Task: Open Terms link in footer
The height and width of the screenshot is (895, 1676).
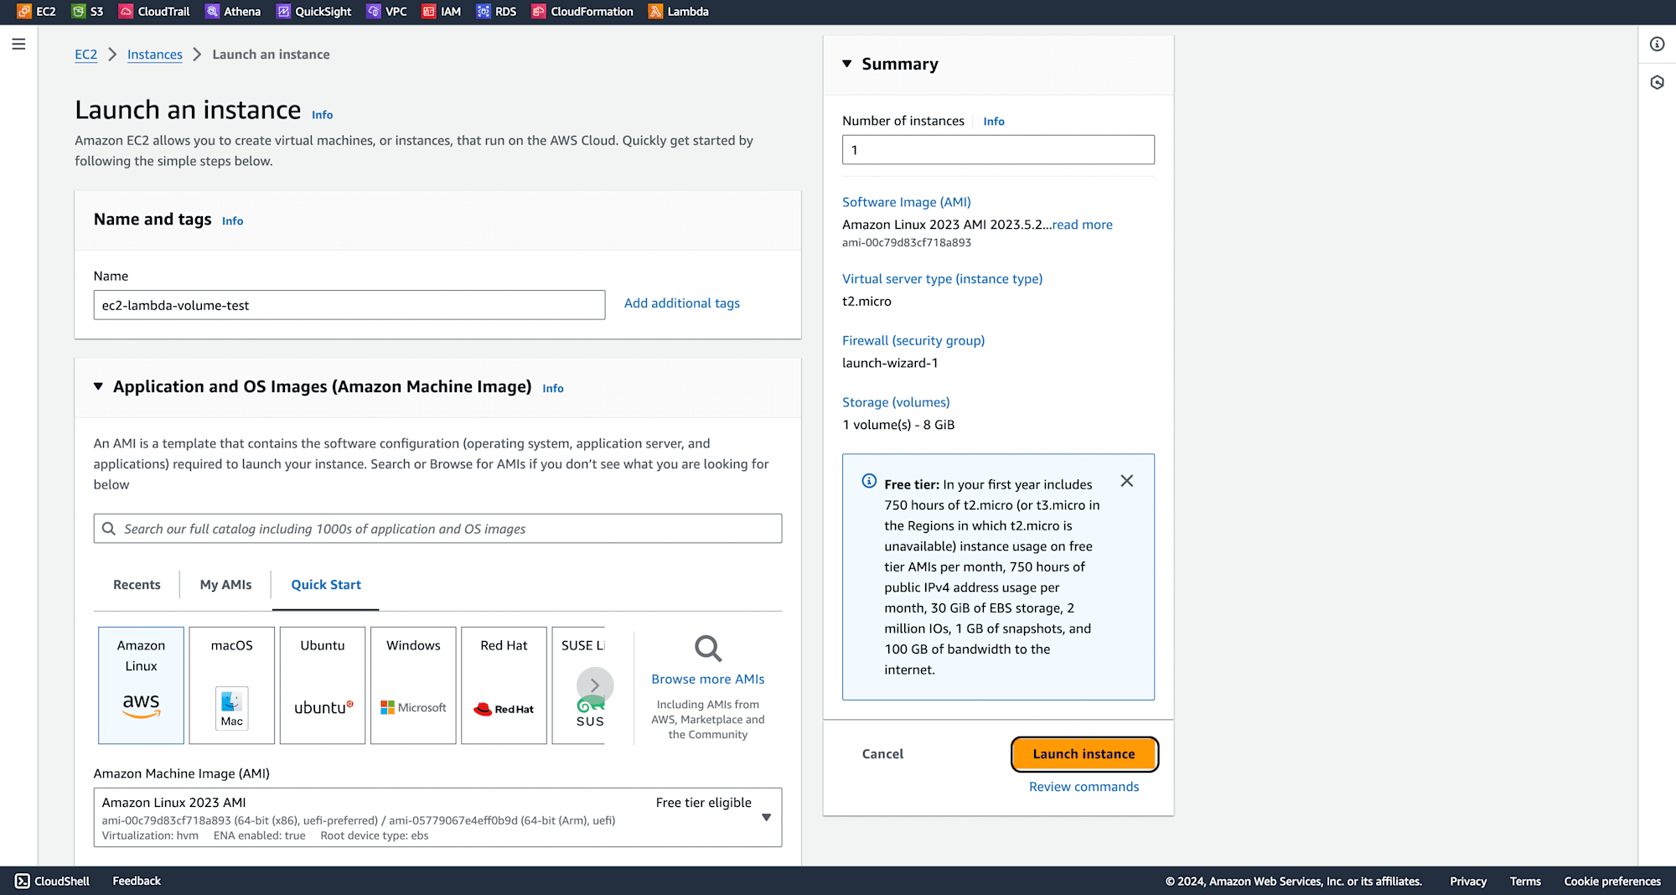Action: (1525, 882)
